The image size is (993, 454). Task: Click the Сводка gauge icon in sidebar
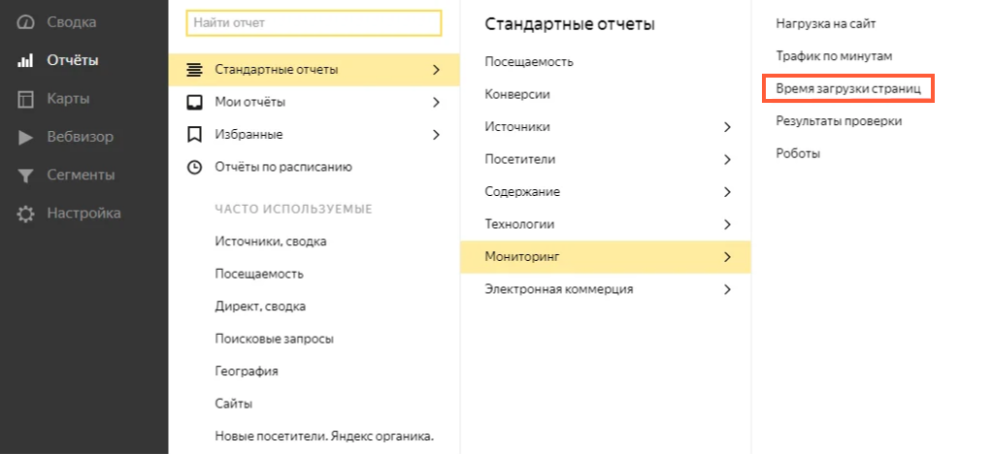click(24, 22)
